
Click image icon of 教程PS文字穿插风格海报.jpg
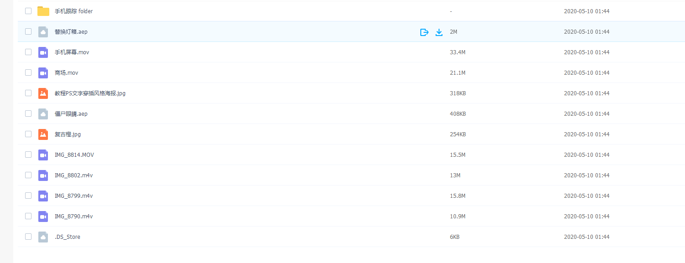point(43,93)
